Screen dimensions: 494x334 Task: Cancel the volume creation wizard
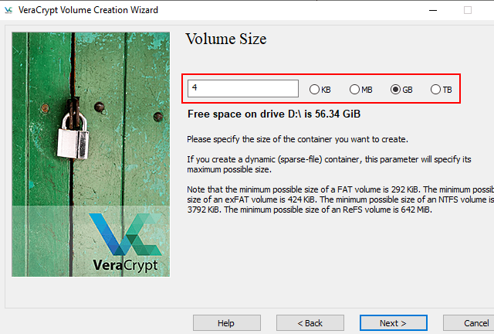[x=469, y=323]
